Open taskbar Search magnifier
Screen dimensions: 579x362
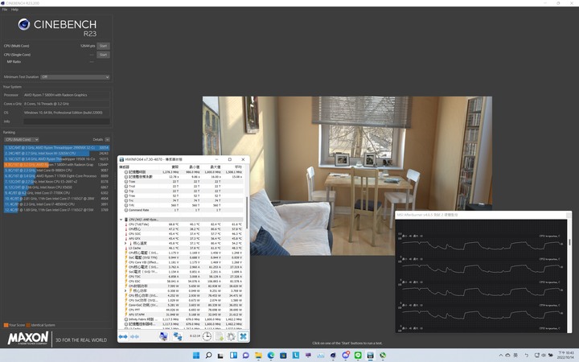(208, 356)
